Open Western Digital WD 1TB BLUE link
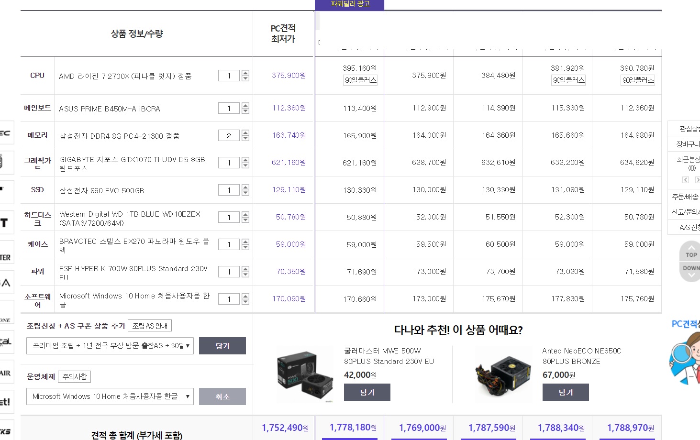This screenshot has width=700, height=440. click(130, 218)
